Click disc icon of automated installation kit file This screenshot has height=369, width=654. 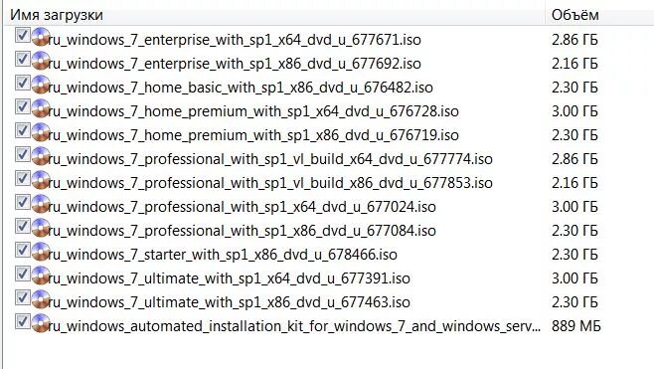[x=41, y=323]
